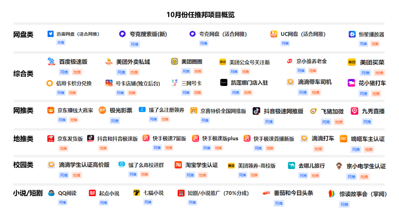
Task: Click the 去哪儿旅行 camel icon
Action: 291,166
